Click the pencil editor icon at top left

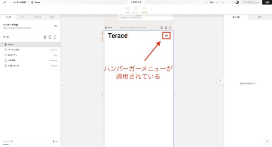point(4,2)
